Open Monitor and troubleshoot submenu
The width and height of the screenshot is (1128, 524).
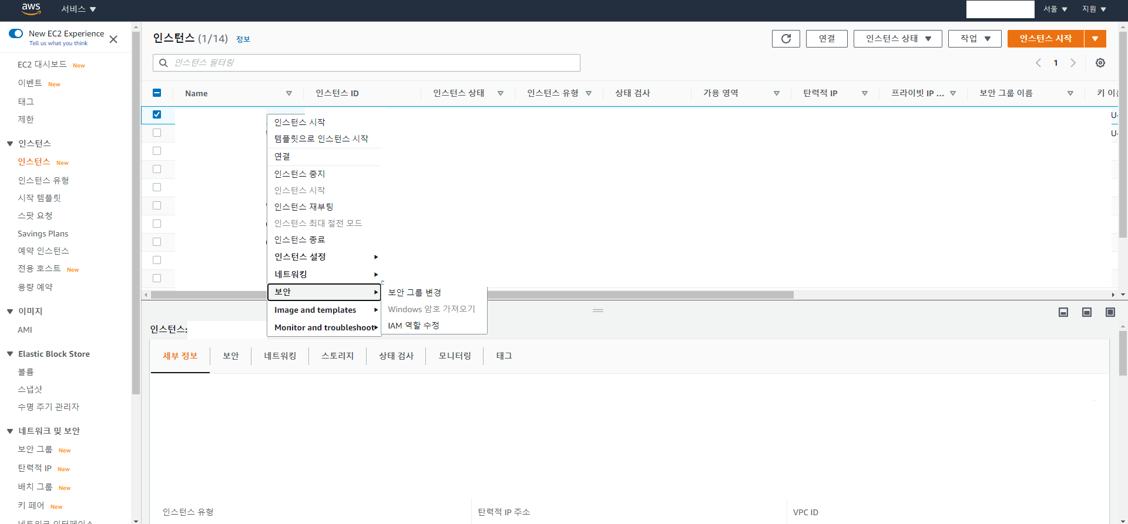(x=324, y=327)
